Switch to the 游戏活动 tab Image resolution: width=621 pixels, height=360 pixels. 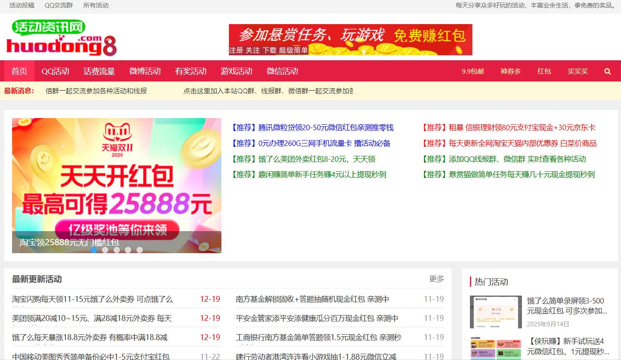(237, 71)
